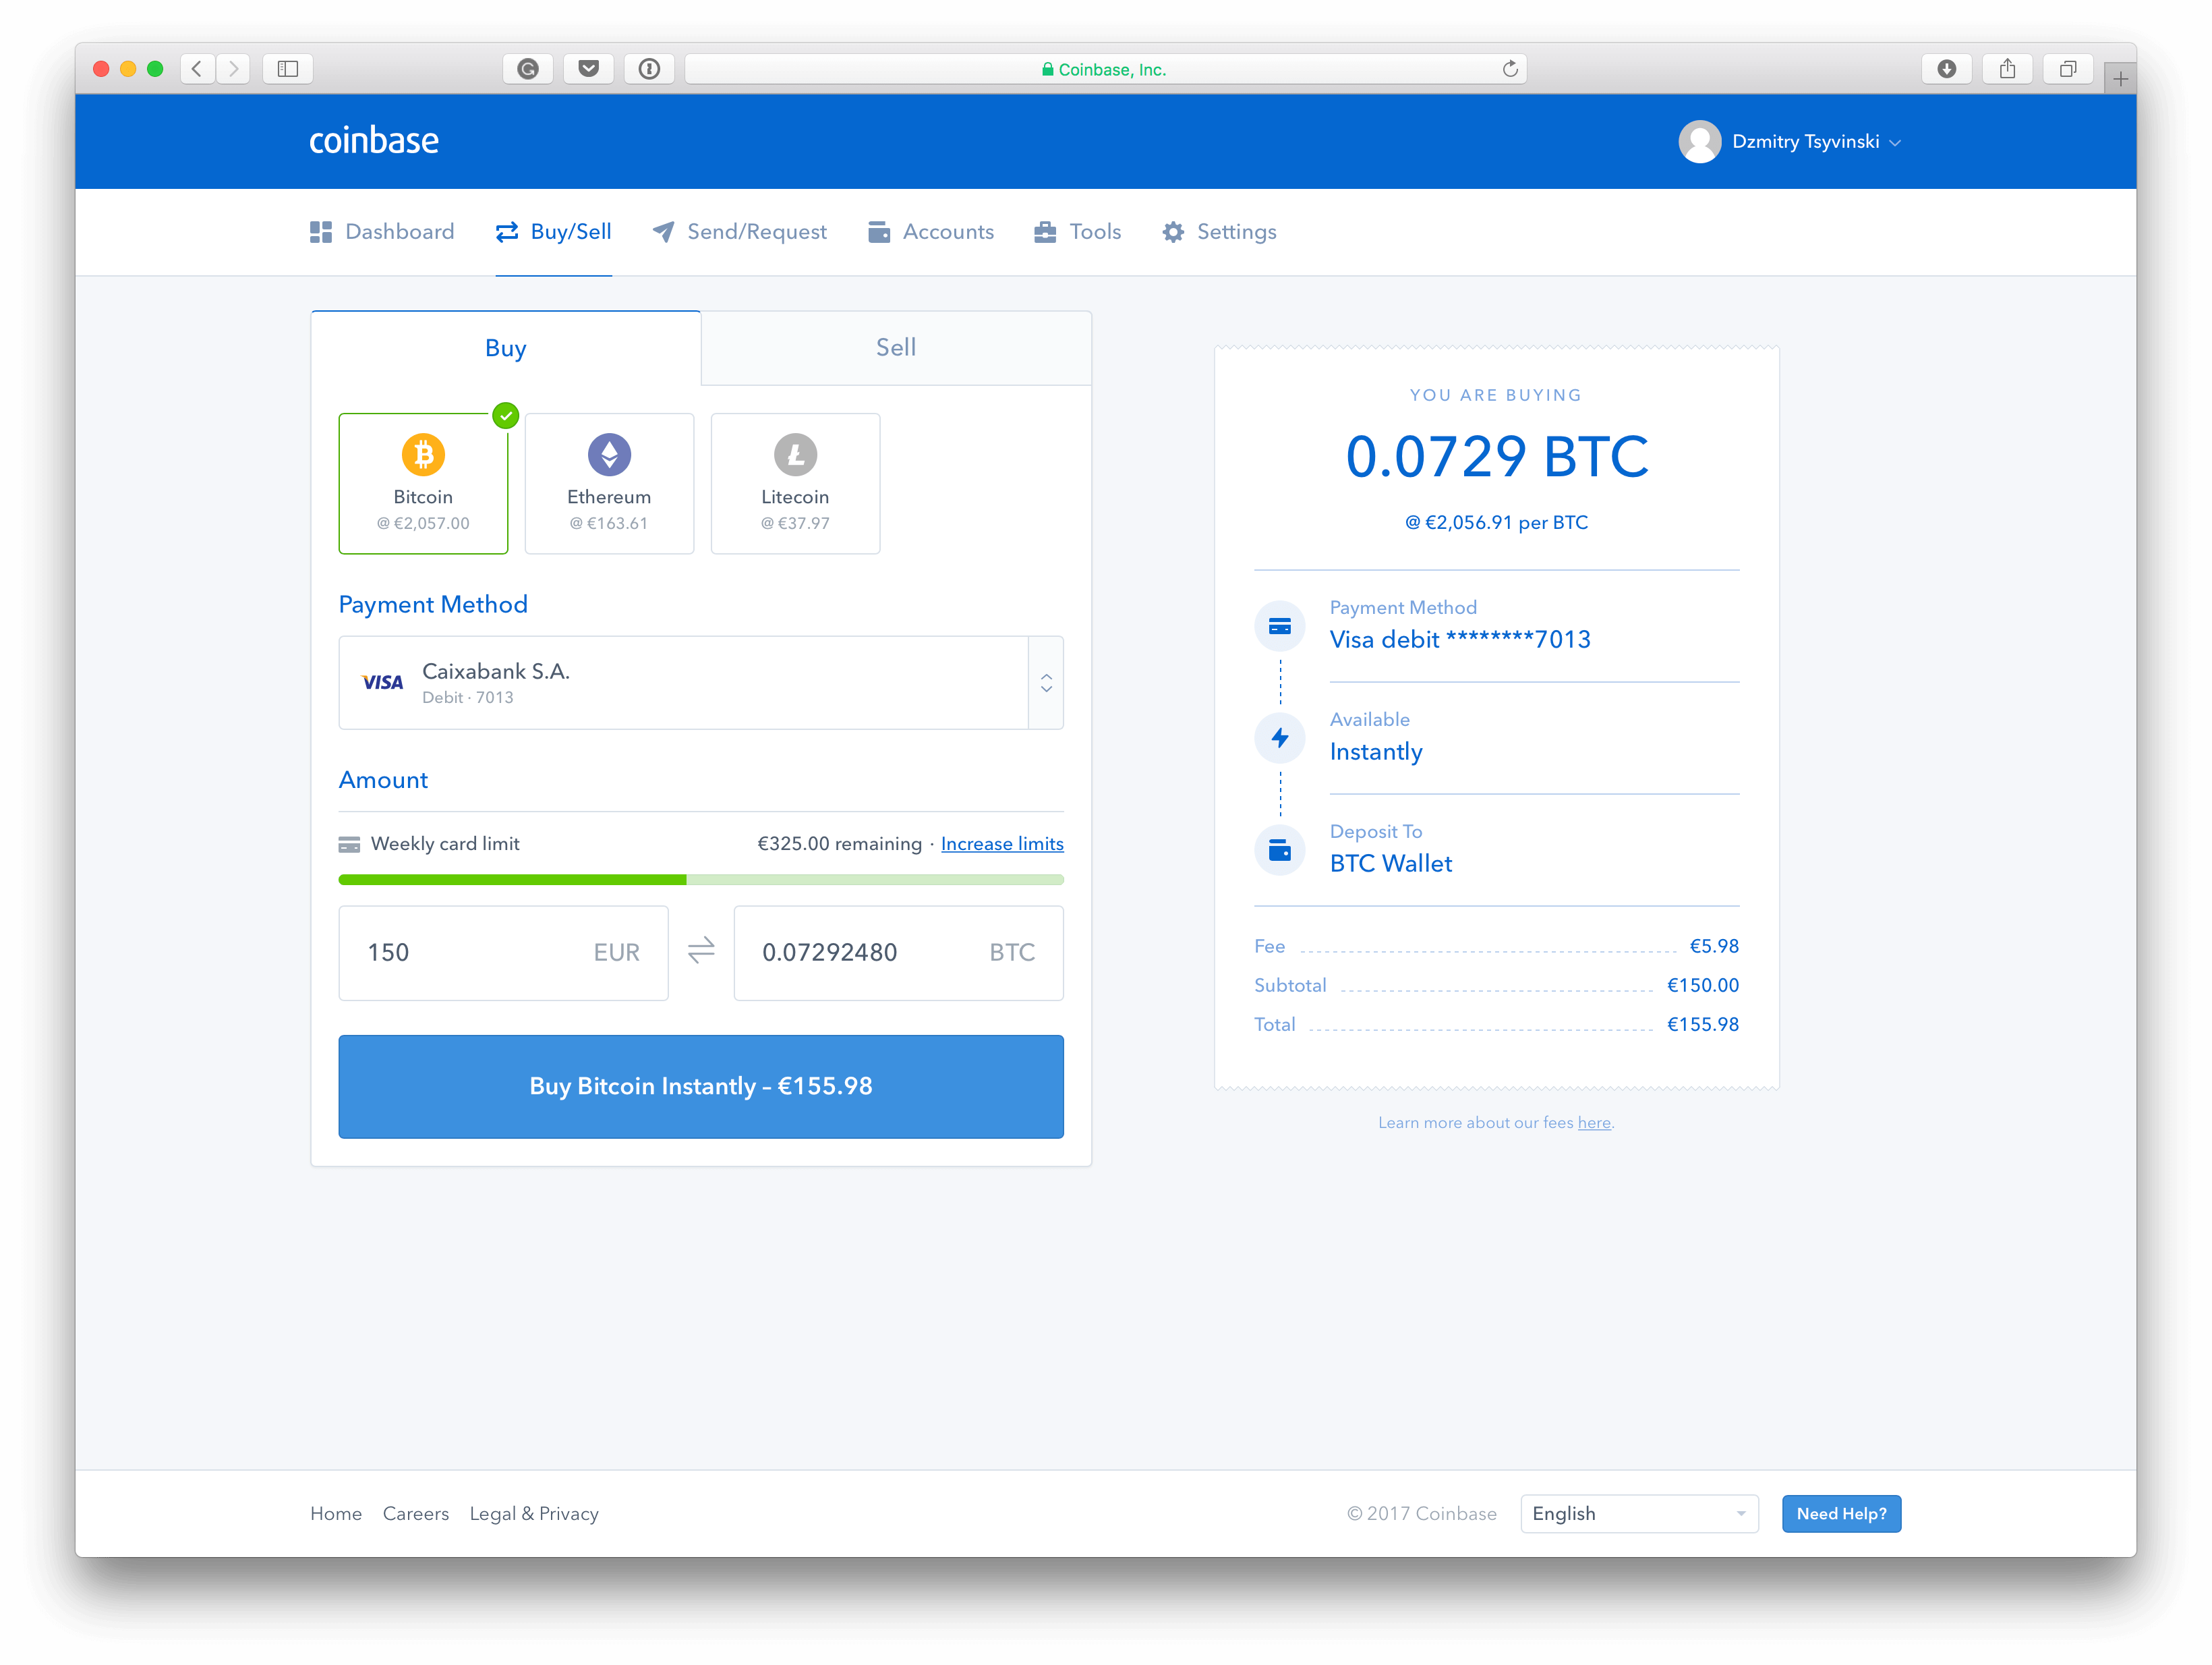Image resolution: width=2212 pixels, height=1665 pixels.
Task: Open the Careers footer link
Action: click(x=416, y=1513)
